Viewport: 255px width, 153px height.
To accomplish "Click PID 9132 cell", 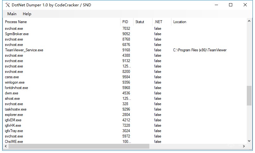I will click(x=126, y=61).
